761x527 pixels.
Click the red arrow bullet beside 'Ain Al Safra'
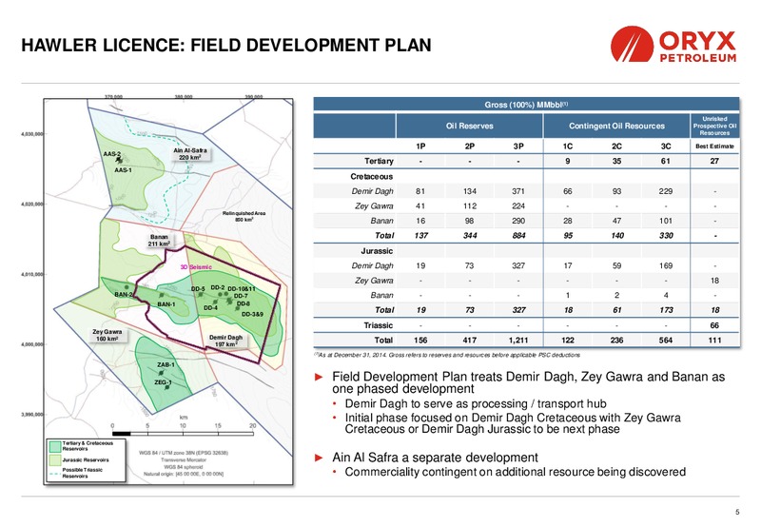coord(319,458)
